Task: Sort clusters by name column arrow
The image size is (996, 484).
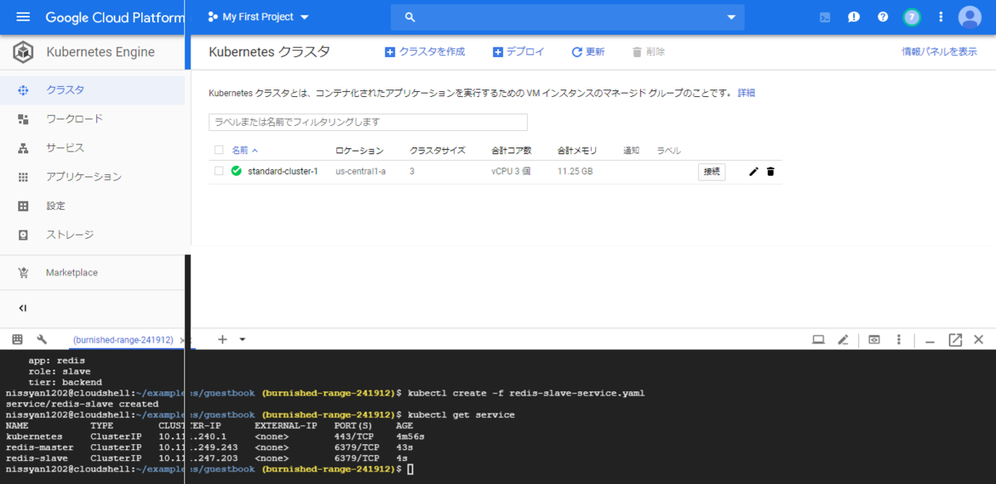Action: pyautogui.click(x=255, y=151)
